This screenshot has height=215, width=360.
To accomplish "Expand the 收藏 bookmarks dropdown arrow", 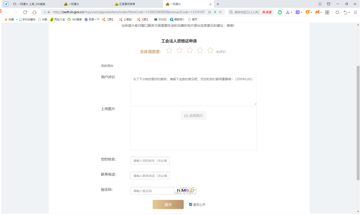I will [17, 20].
